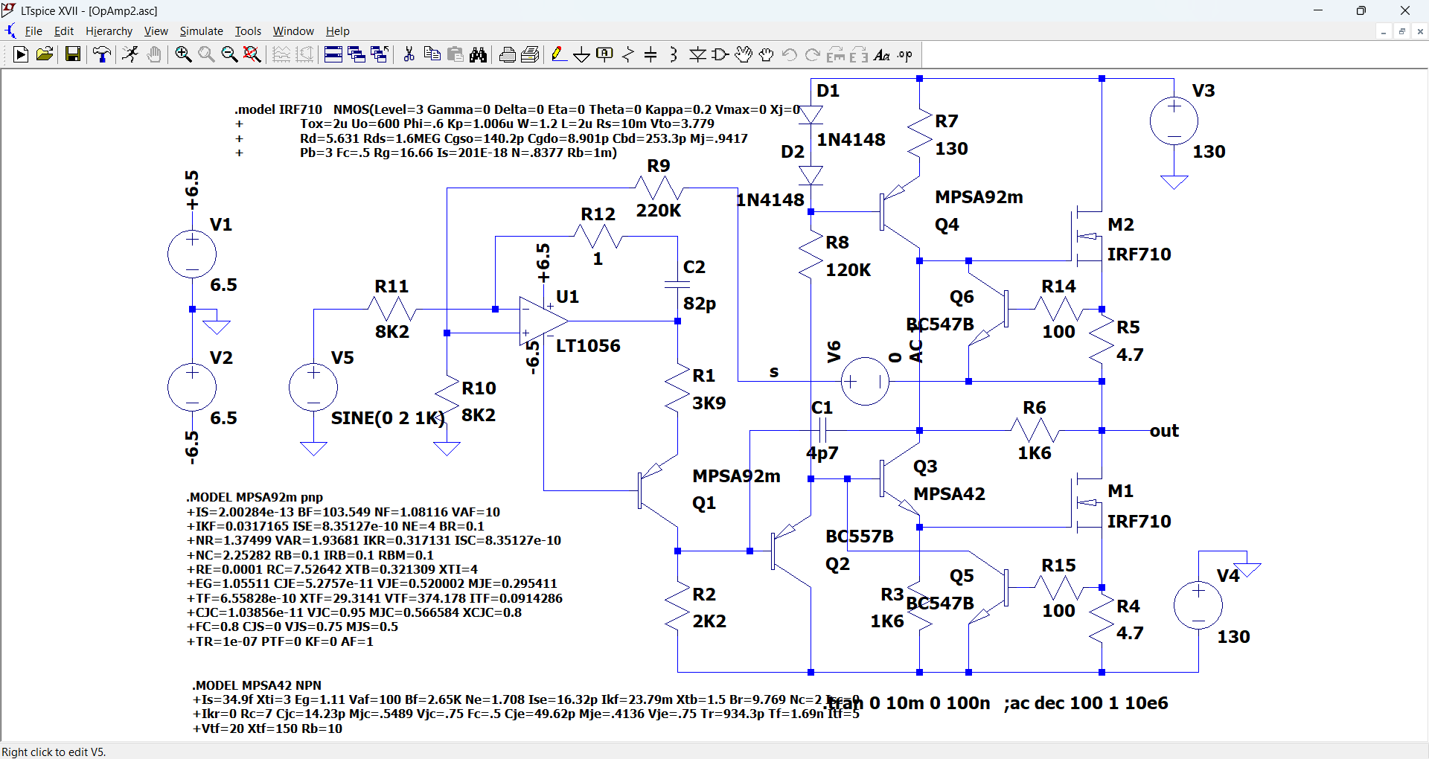Click the Undo arrow icon
The width and height of the screenshot is (1429, 759).
(790, 54)
